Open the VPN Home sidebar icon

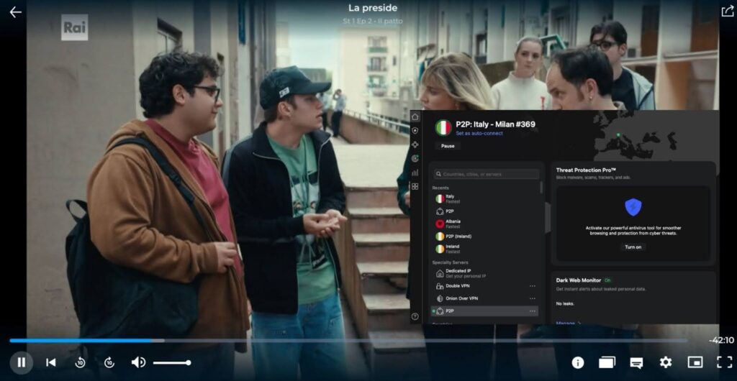coord(415,116)
